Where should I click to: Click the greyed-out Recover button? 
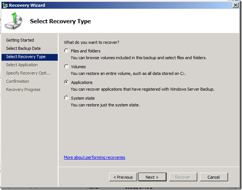[182, 177]
